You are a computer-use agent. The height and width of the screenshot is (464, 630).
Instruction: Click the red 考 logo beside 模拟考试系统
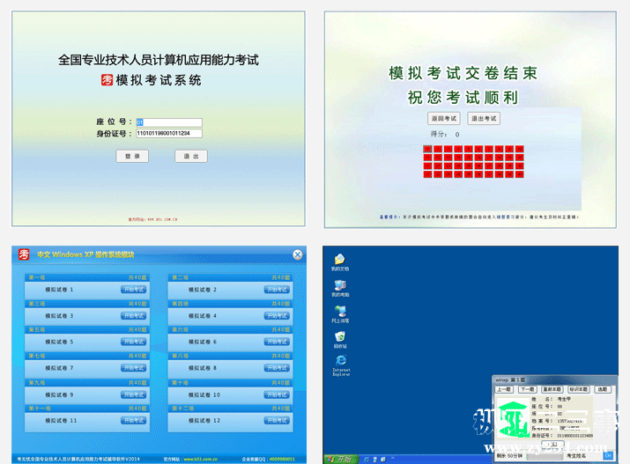tap(107, 80)
